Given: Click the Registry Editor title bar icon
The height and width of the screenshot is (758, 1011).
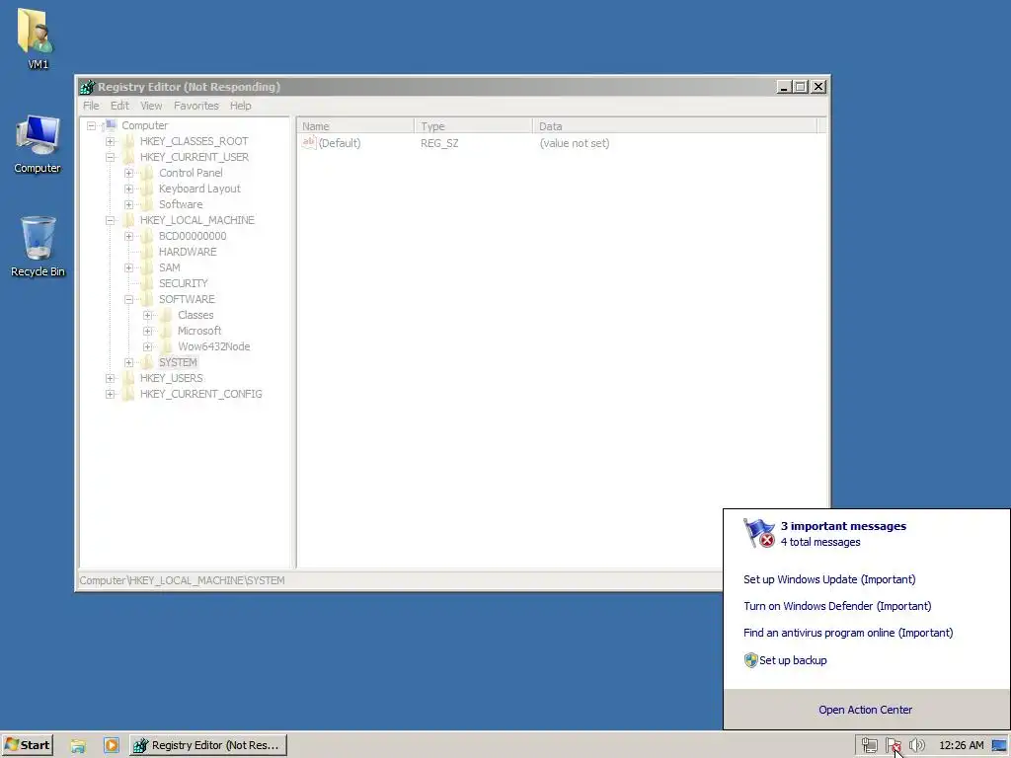Looking at the screenshot, I should click(x=87, y=87).
